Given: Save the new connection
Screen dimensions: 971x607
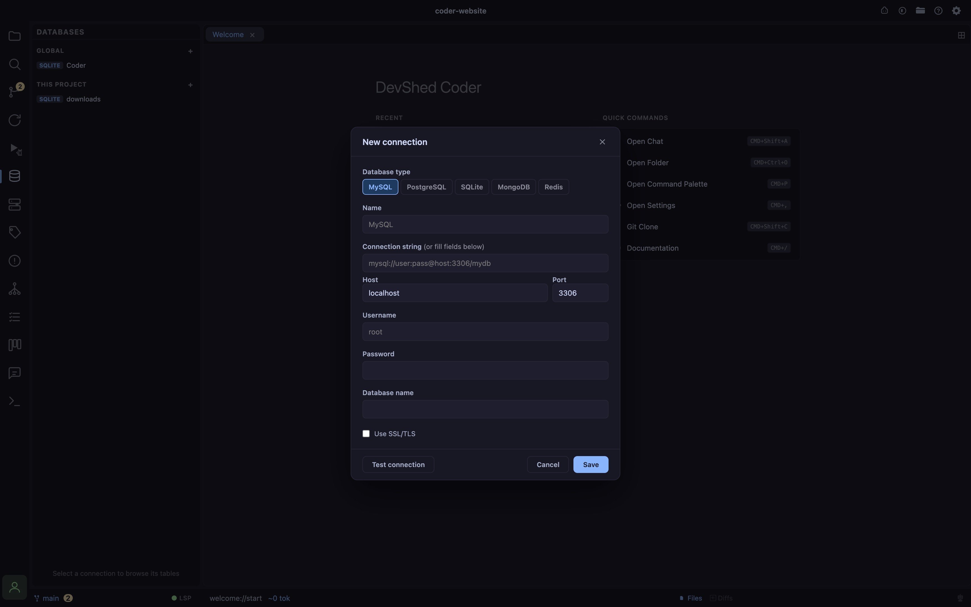Looking at the screenshot, I should (591, 465).
